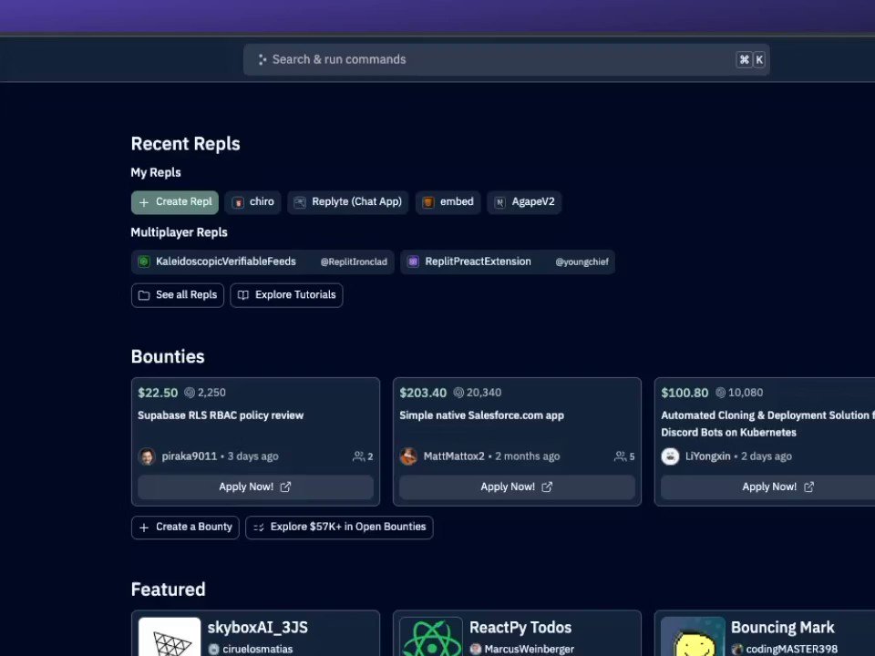The image size is (875, 656).
Task: Click the ReactPy Todos atom thumbnail
Action: click(x=431, y=637)
